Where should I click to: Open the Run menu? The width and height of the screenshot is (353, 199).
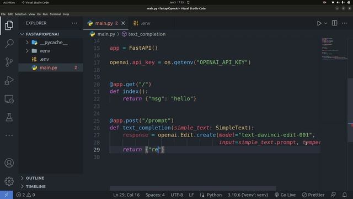[45, 14]
